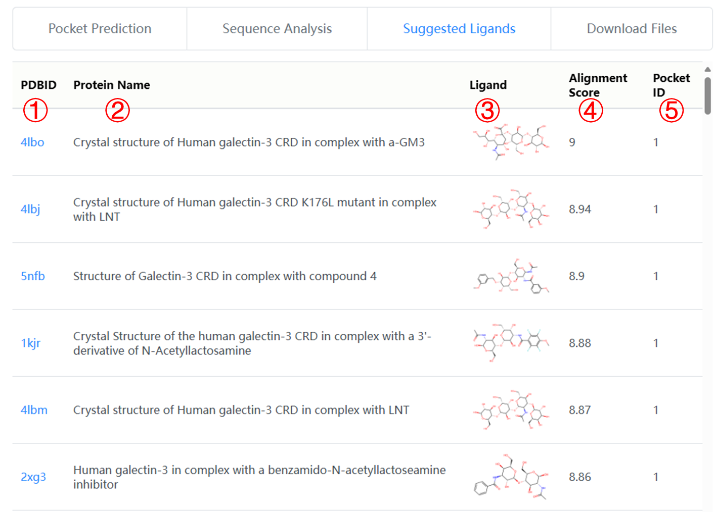This screenshot has width=715, height=512.
Task: Click the 1kjr N-Acetyllactosamine derivative ligand image
Action: 511,343
